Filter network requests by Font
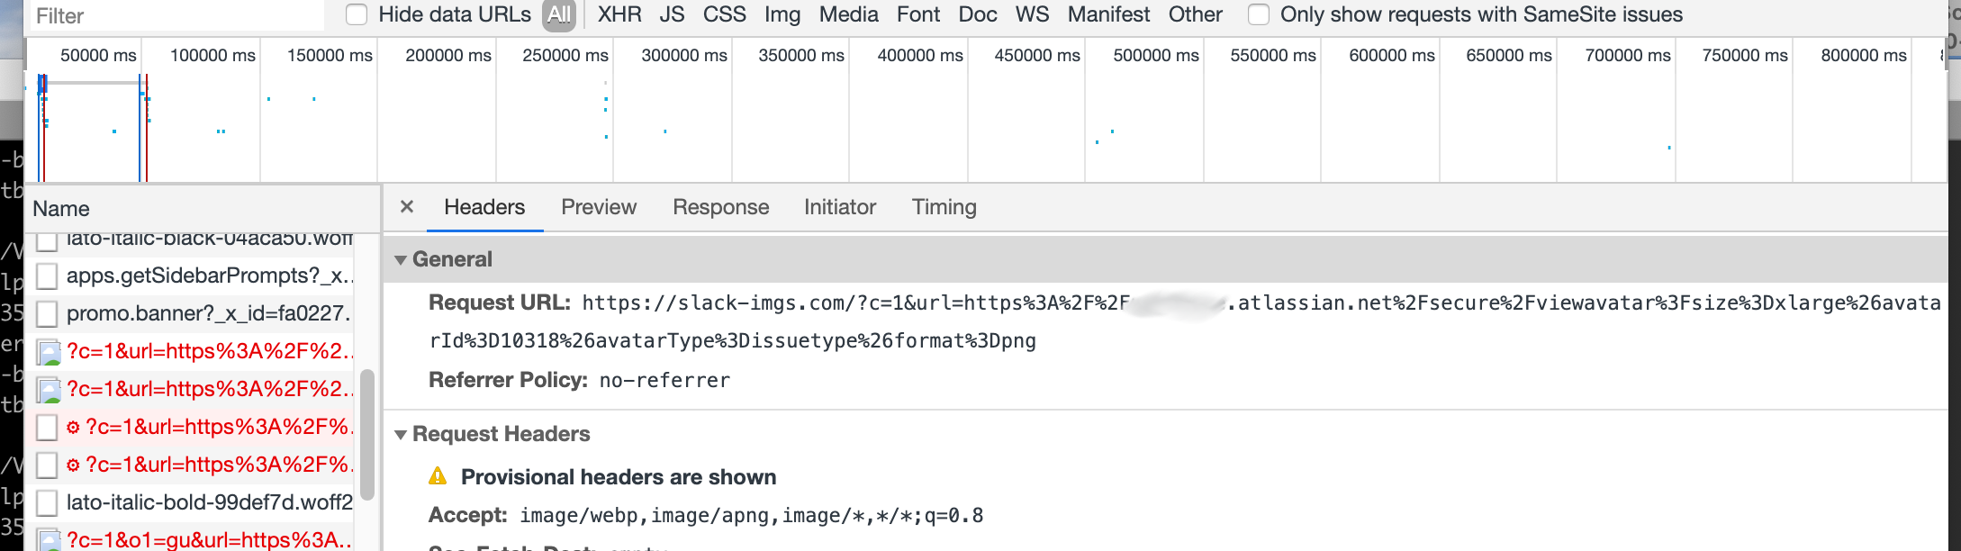1961x551 pixels. (x=917, y=14)
